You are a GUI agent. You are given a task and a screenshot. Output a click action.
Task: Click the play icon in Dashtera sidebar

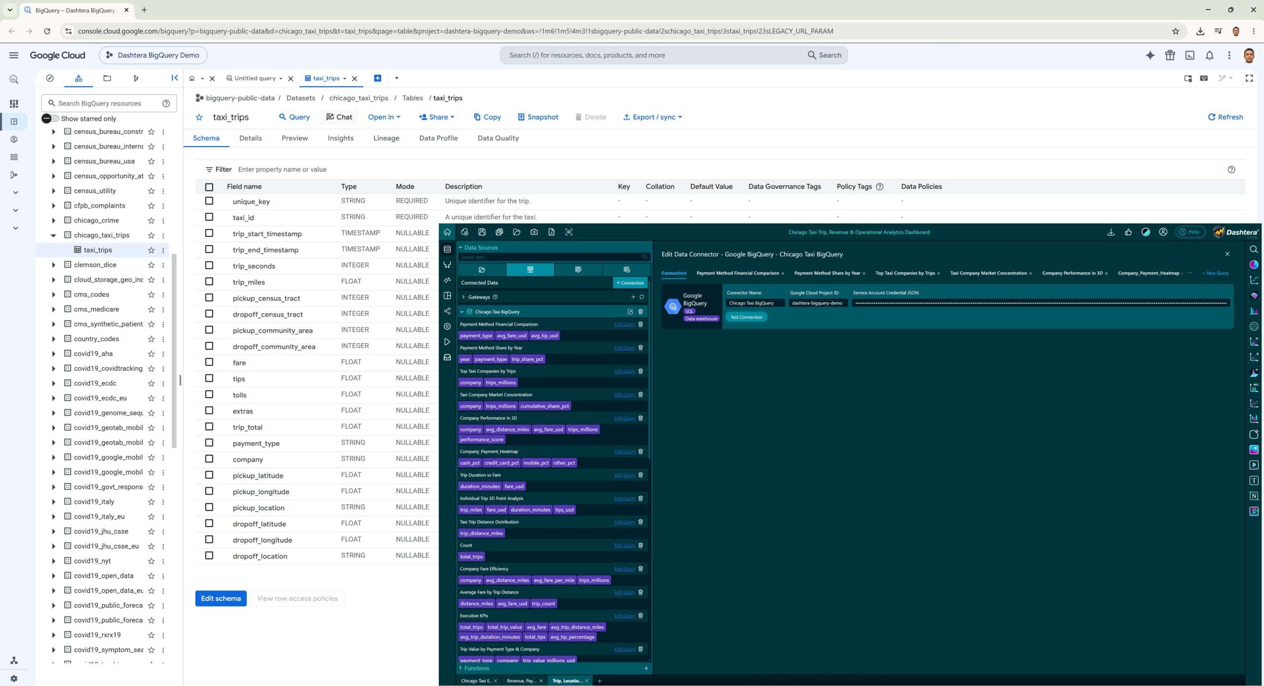click(x=447, y=342)
